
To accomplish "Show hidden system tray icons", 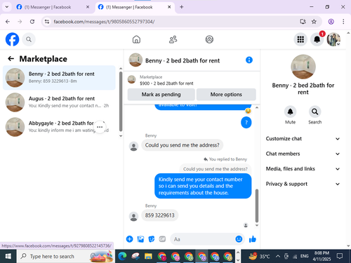I will (x=278, y=256).
